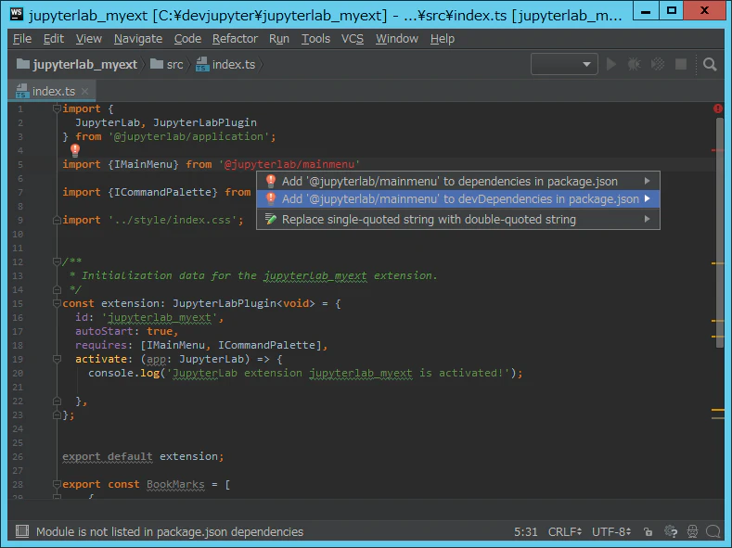This screenshot has width=732, height=548.
Task: Open the File menu
Action: [22, 39]
